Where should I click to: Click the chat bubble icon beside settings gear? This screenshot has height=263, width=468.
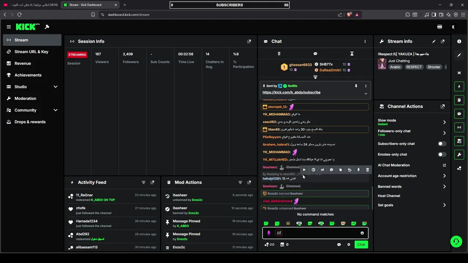[x=339, y=245]
